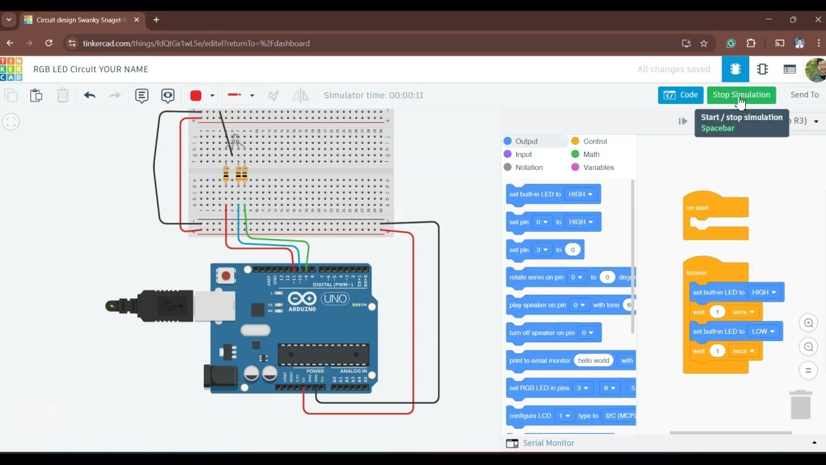
Task: Click Stop Simulation button
Action: (x=741, y=95)
